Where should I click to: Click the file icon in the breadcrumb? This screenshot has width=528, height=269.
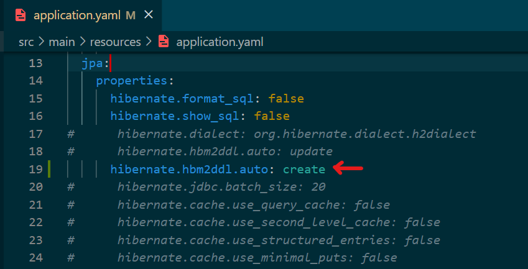(x=164, y=42)
